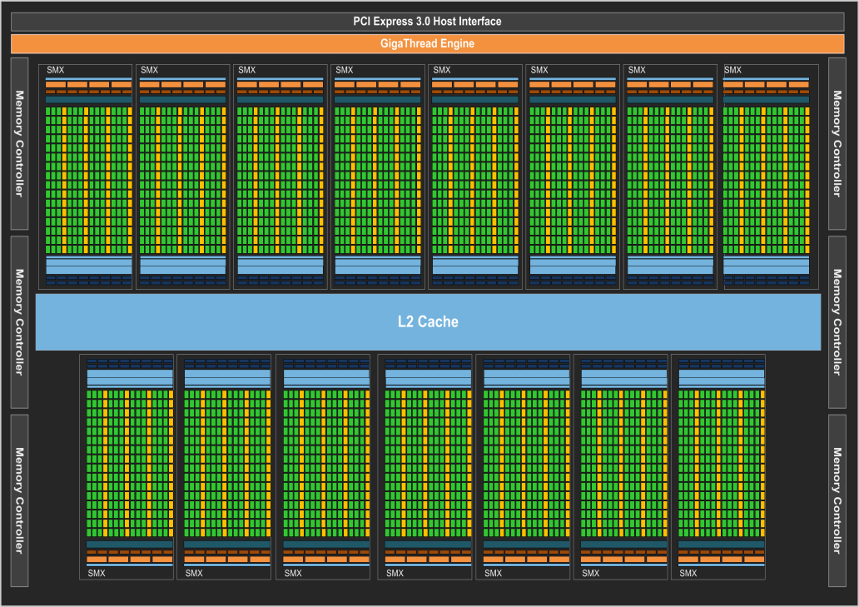The width and height of the screenshot is (859, 607).
Task: Click the first SMX label in bottom row
Action: point(97,573)
